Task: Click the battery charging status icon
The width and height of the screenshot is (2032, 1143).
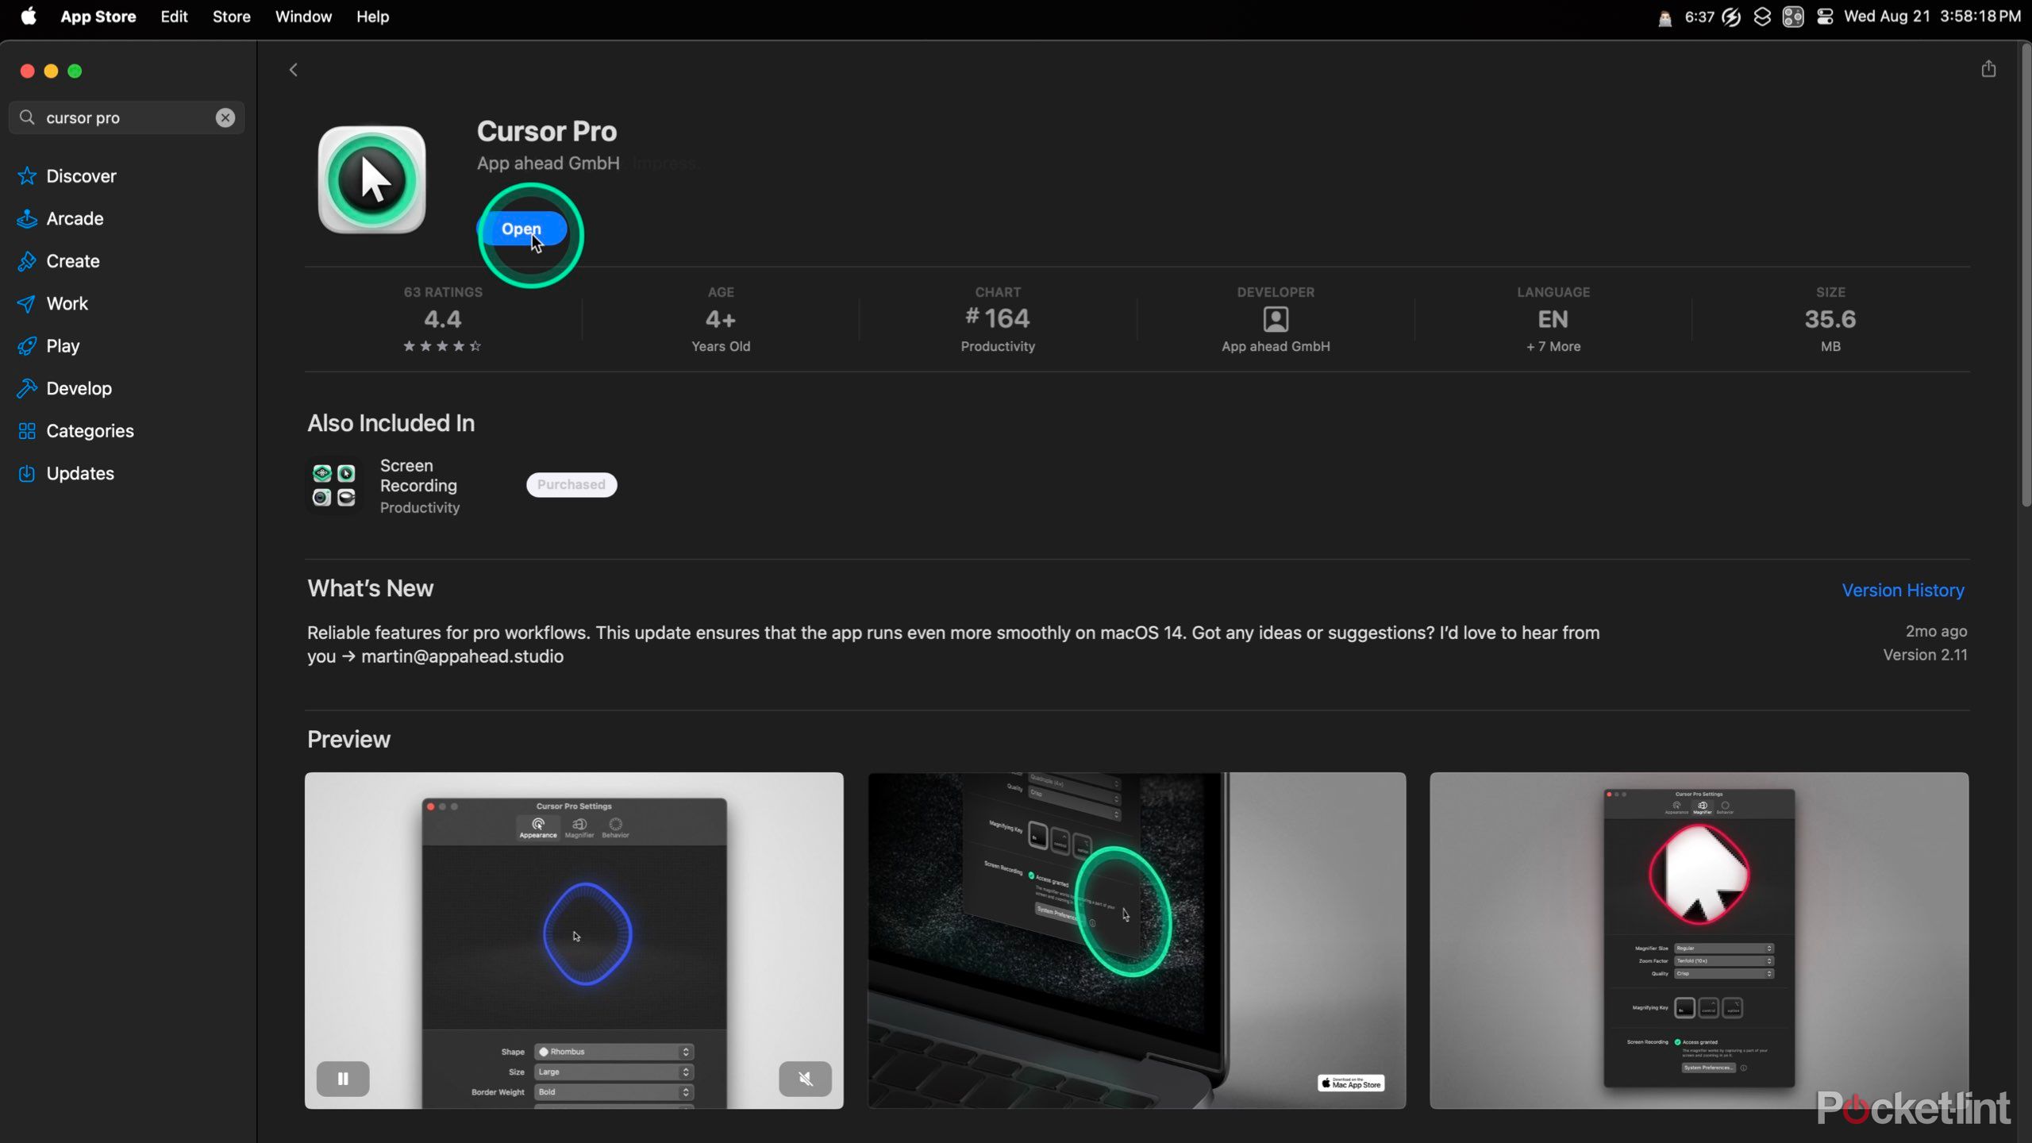Action: click(1731, 17)
